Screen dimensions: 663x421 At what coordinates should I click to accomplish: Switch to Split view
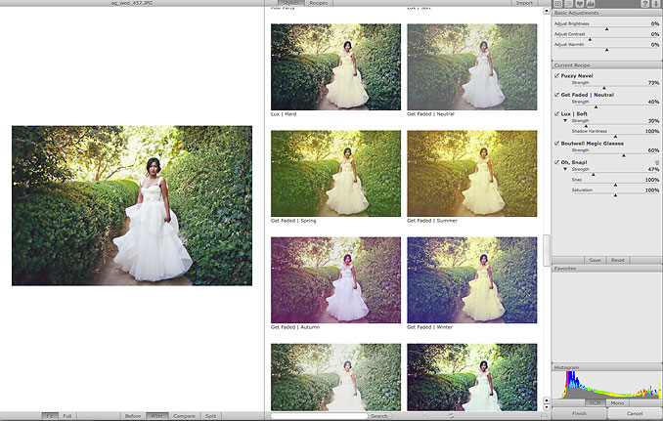[x=210, y=416]
